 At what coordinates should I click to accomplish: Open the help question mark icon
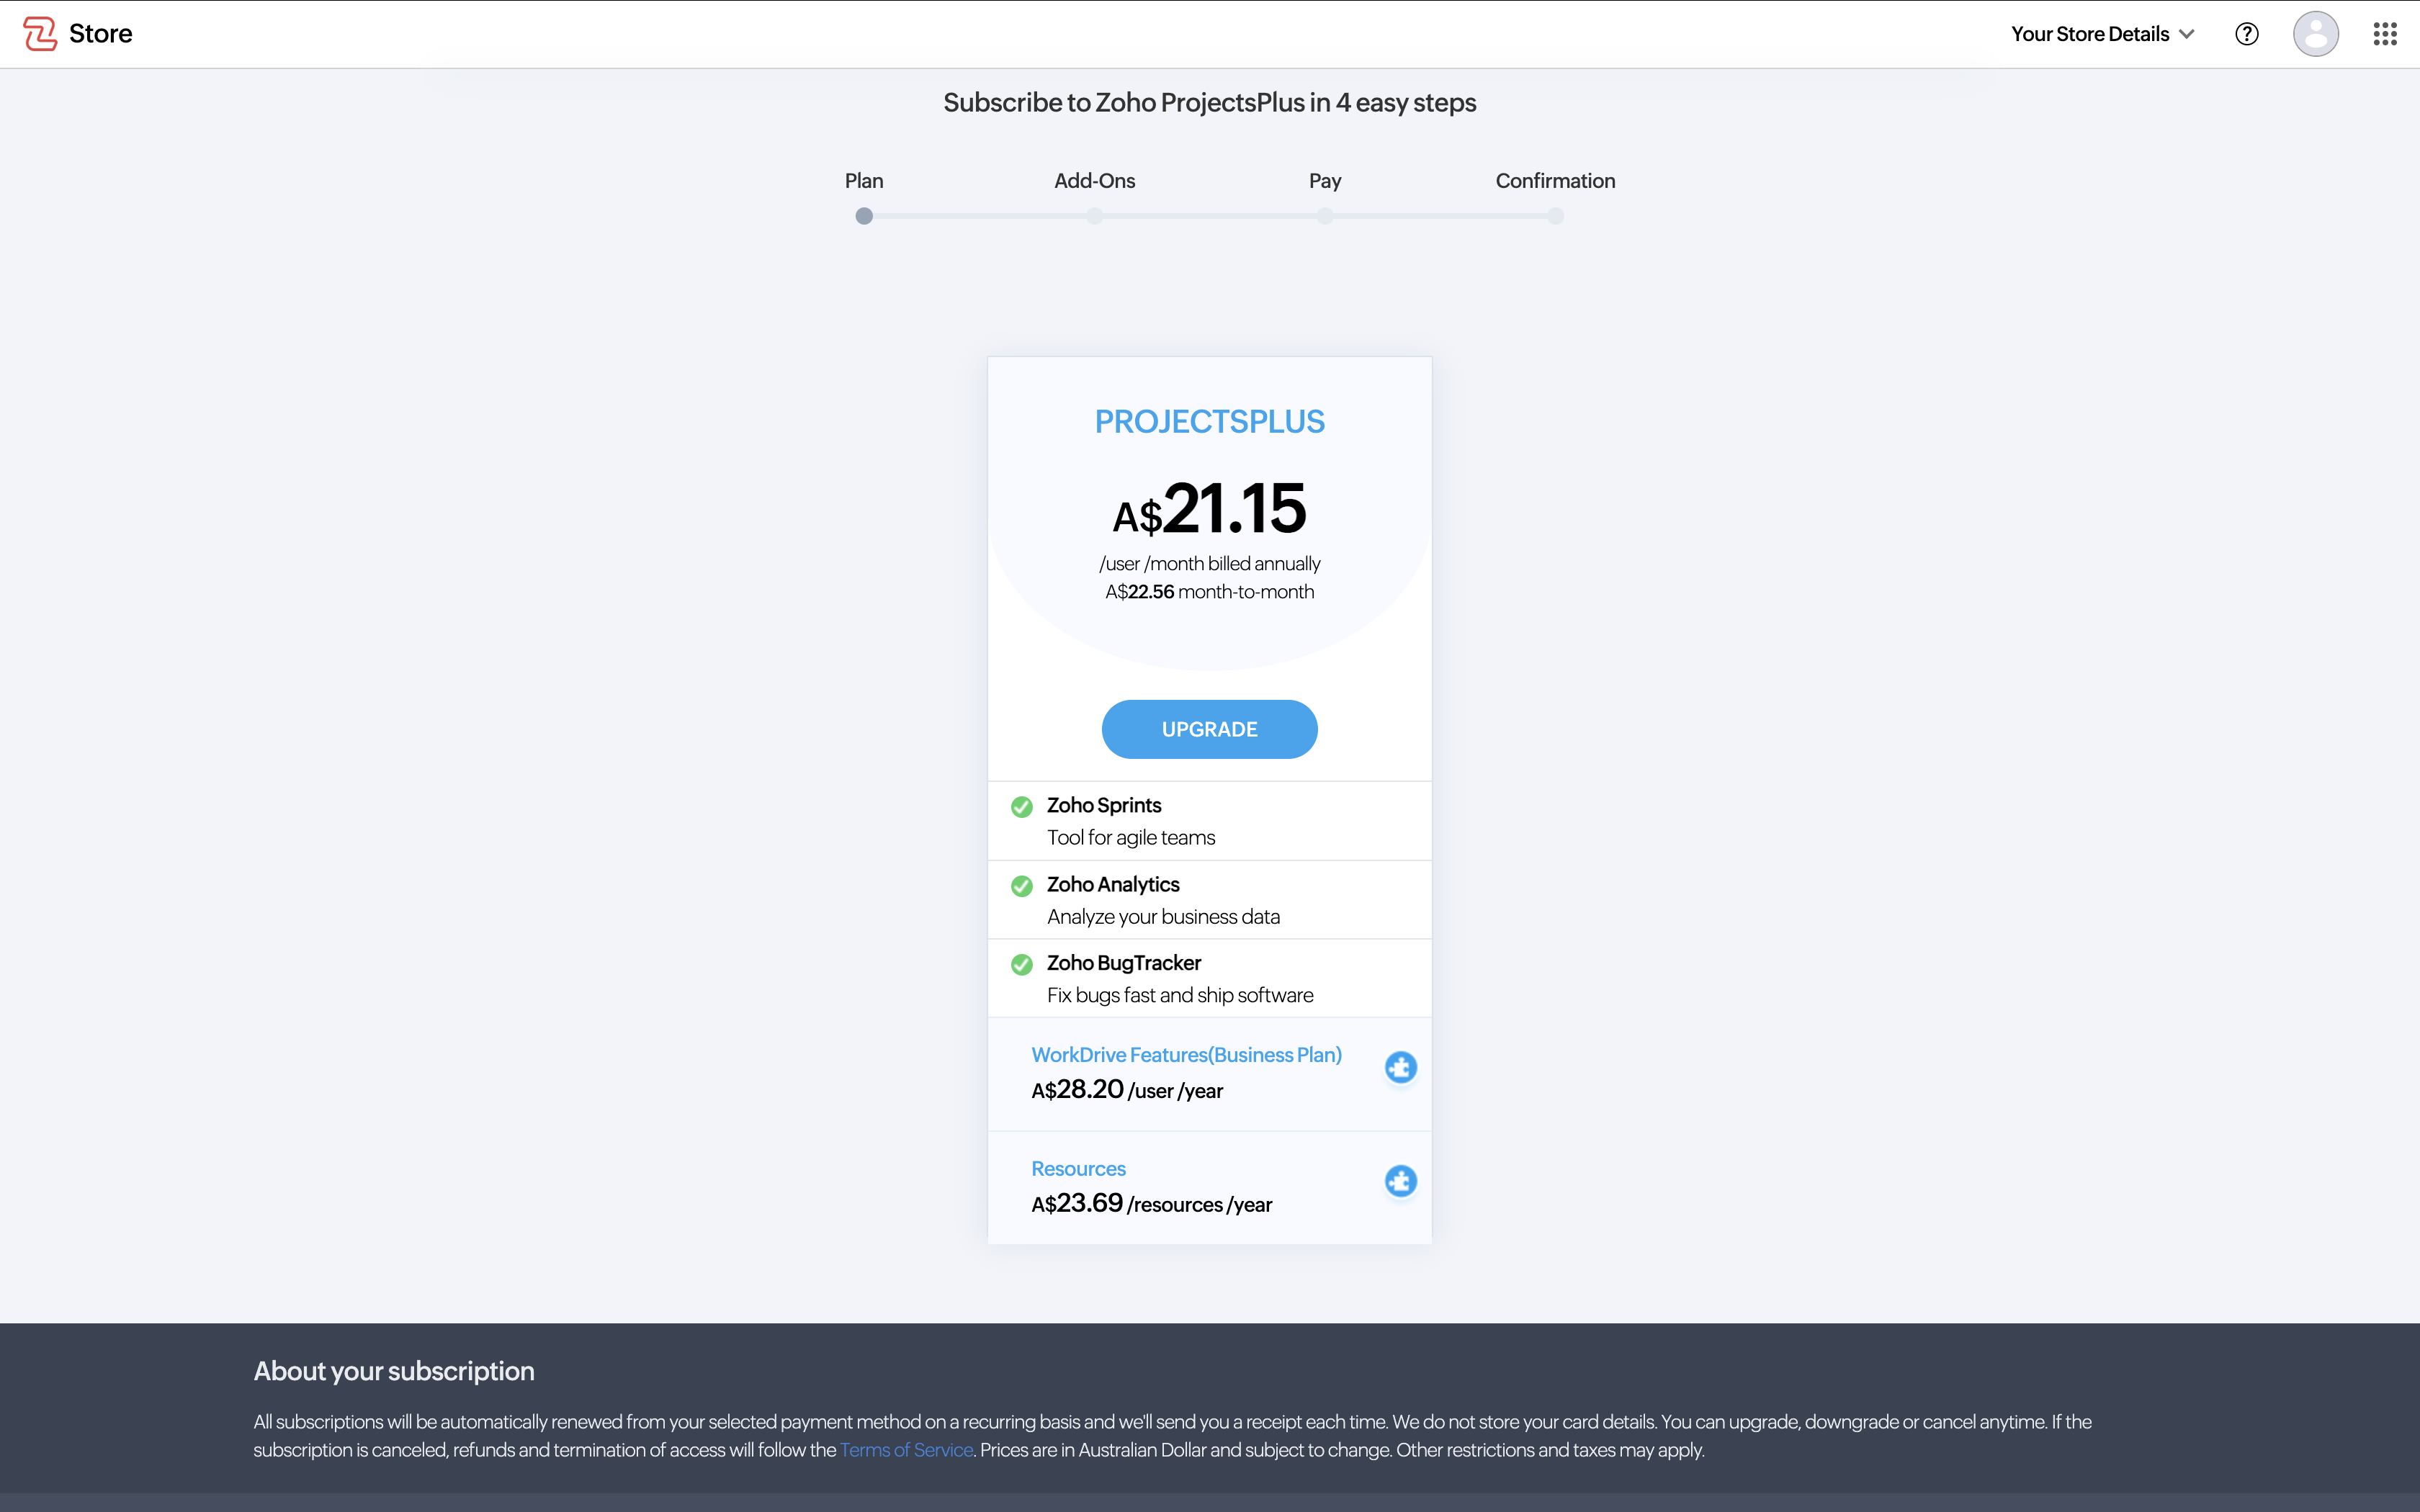point(2246,34)
